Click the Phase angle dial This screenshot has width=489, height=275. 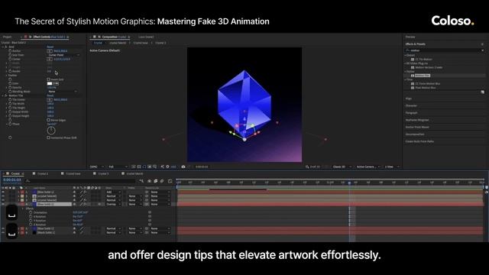pos(51,131)
